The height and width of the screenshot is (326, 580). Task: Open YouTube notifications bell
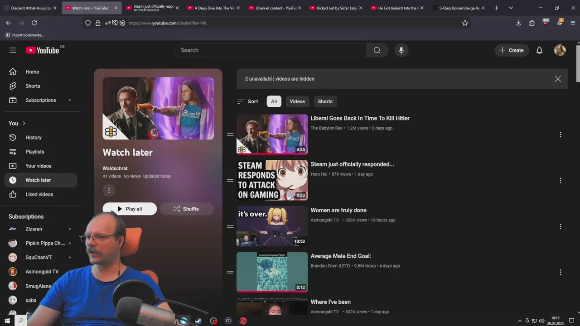(539, 50)
